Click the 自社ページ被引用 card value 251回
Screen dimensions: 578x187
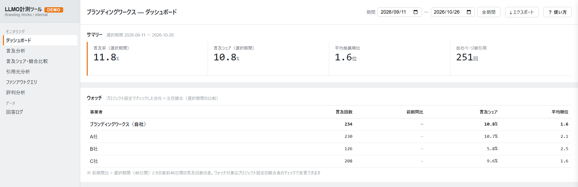(467, 57)
